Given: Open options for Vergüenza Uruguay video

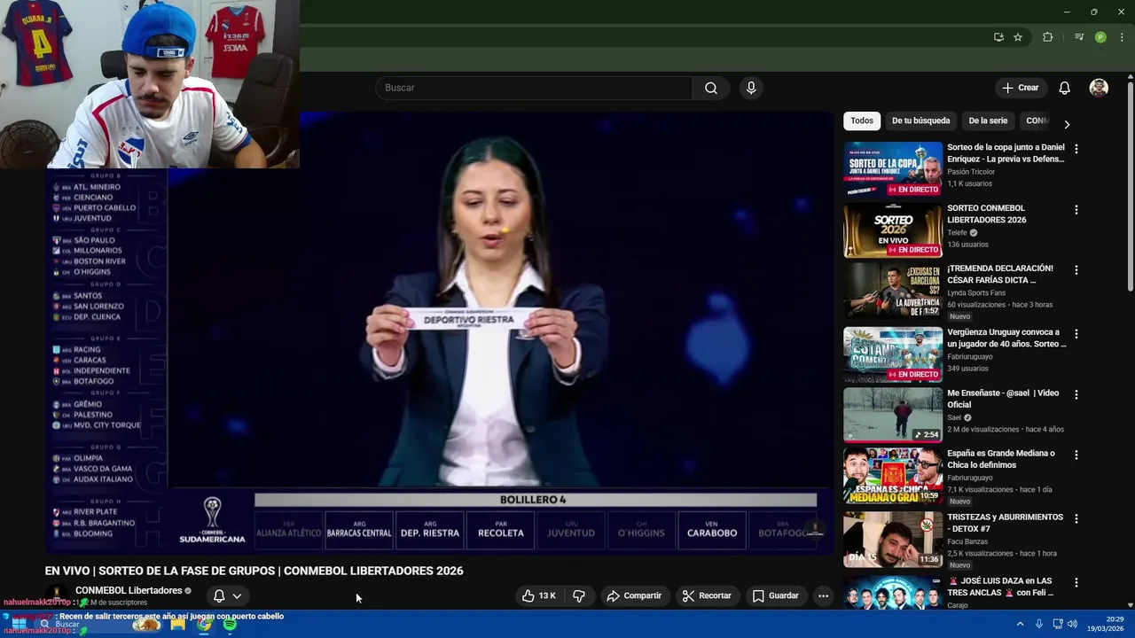Looking at the screenshot, I should [1076, 334].
